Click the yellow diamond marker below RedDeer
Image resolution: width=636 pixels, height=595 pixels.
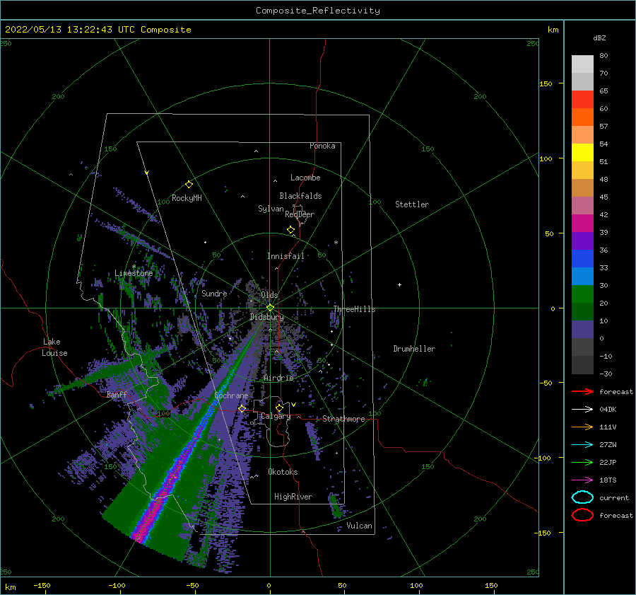(x=290, y=230)
